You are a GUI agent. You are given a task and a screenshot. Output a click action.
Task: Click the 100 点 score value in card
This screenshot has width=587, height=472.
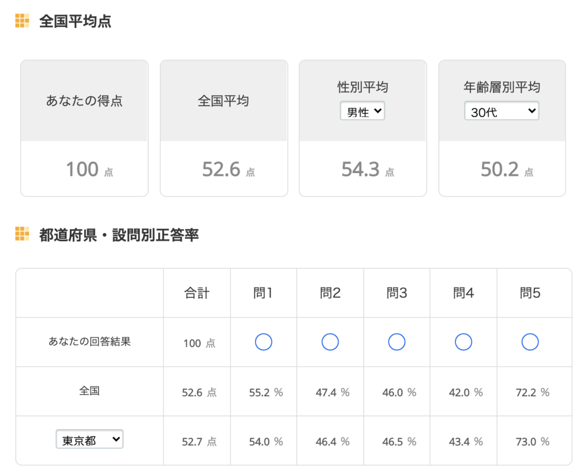89,170
